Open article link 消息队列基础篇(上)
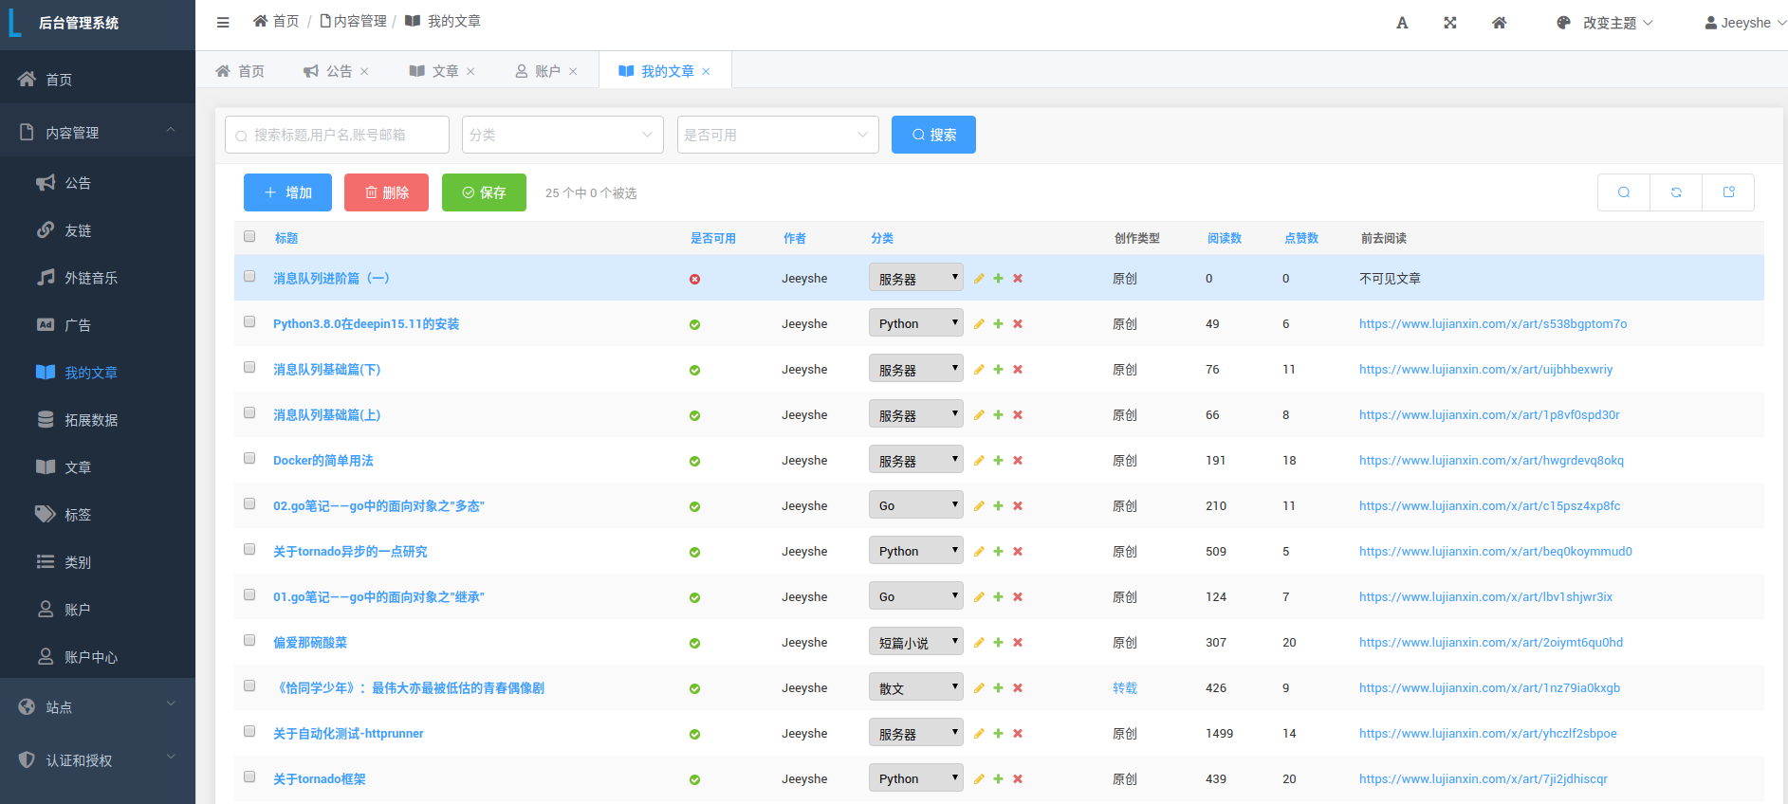The height and width of the screenshot is (804, 1788). (327, 415)
